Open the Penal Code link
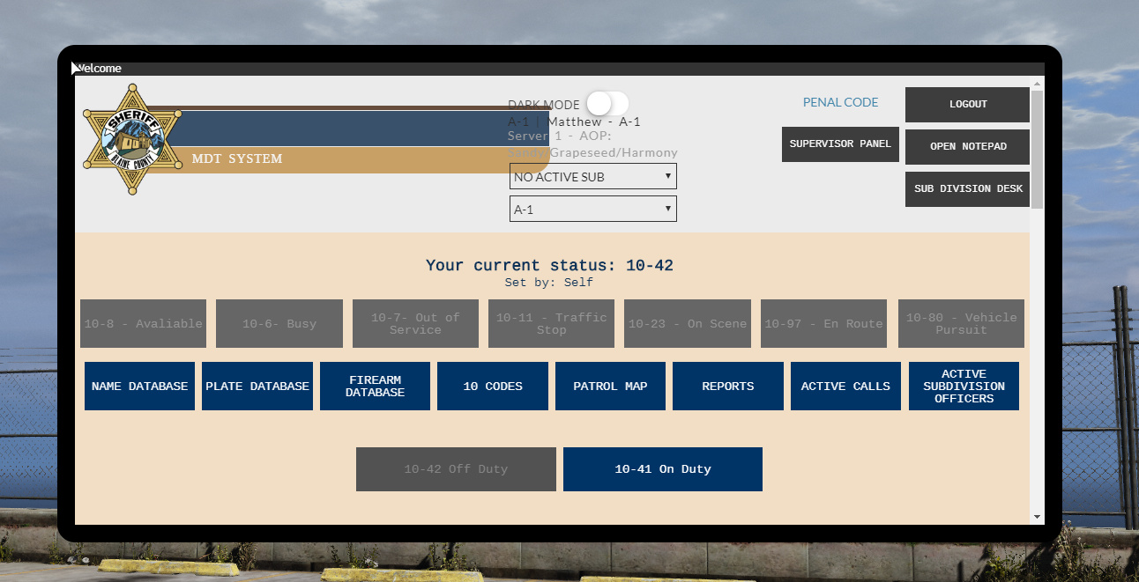 840,102
